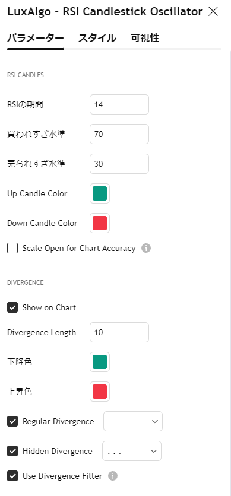Pick the Up Candle Color swatch
Image resolution: width=231 pixels, height=496 pixels.
click(100, 193)
